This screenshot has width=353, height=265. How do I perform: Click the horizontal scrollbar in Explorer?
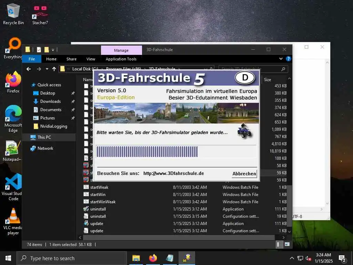point(179,237)
